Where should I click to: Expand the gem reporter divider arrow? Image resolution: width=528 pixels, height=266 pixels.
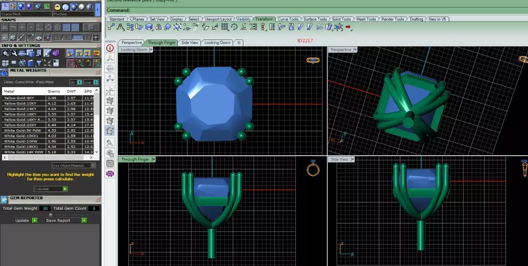pyautogui.click(x=51, y=215)
